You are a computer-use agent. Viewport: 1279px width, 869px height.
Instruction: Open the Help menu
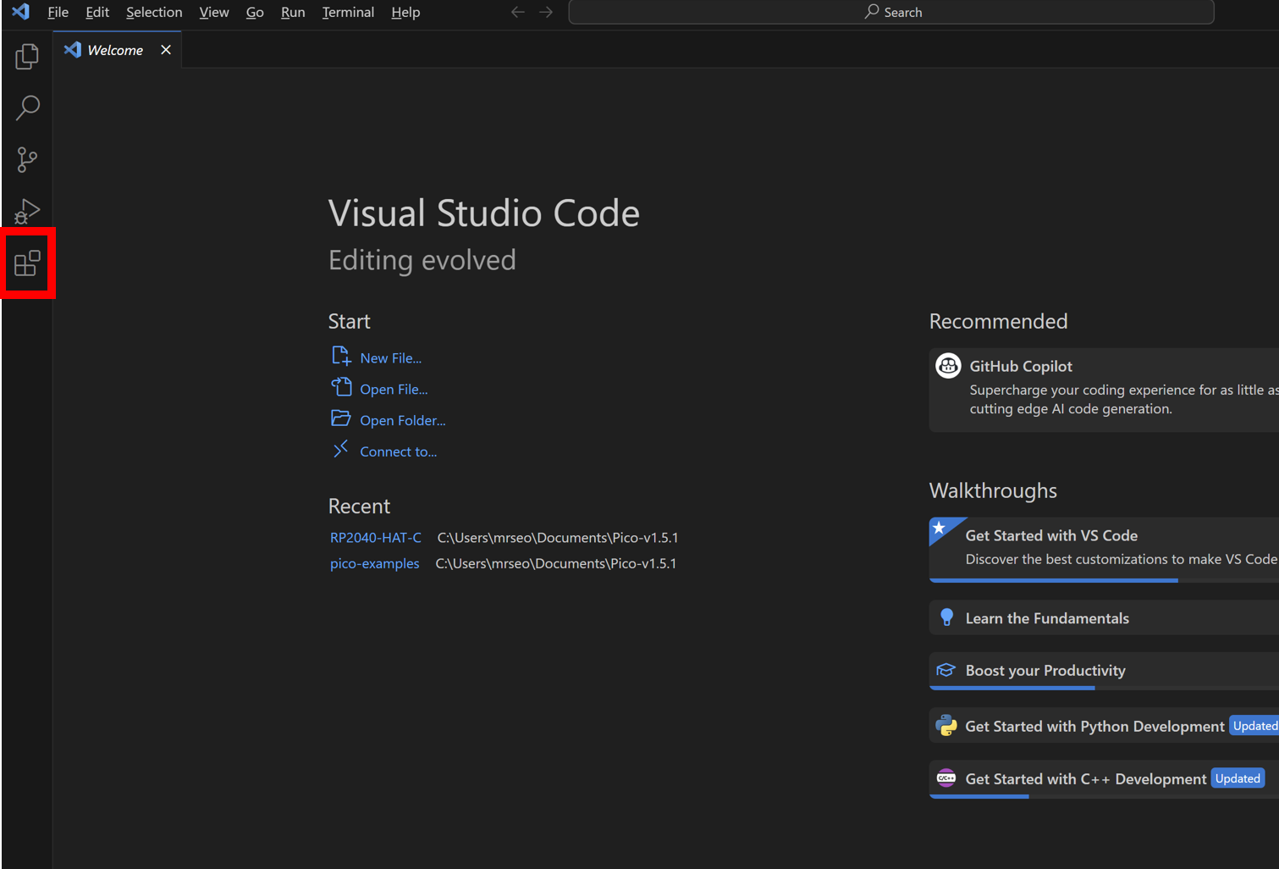405,12
